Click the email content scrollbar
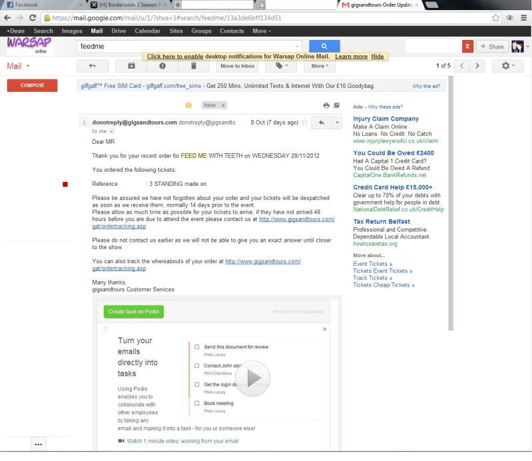Screen dimensions: 532x461 [x=451, y=203]
